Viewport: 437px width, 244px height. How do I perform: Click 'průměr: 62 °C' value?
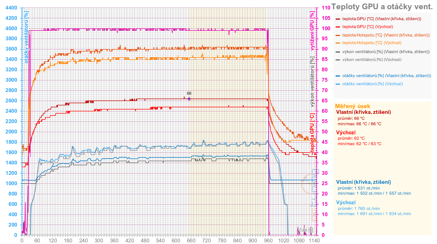(x=351, y=138)
